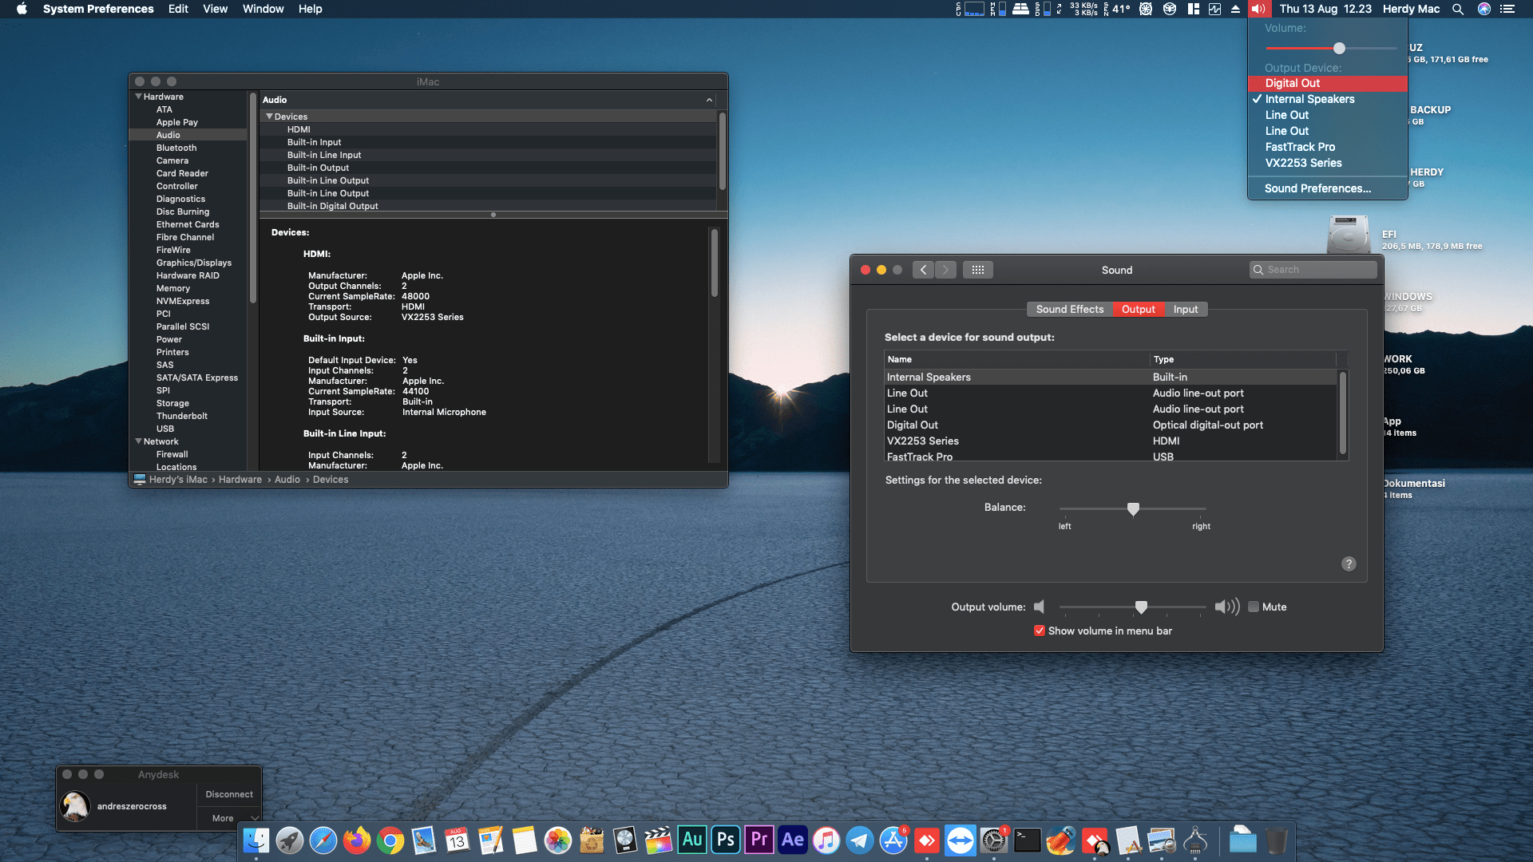This screenshot has width=1533, height=862.
Task: Switch to the Input tab
Action: tap(1186, 309)
